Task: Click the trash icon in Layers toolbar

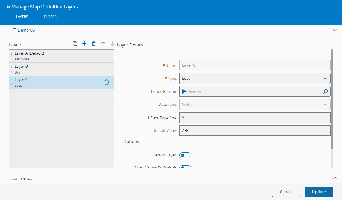Action: click(94, 44)
